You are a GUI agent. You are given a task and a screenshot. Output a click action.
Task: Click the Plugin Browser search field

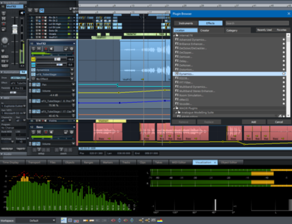point(257,23)
